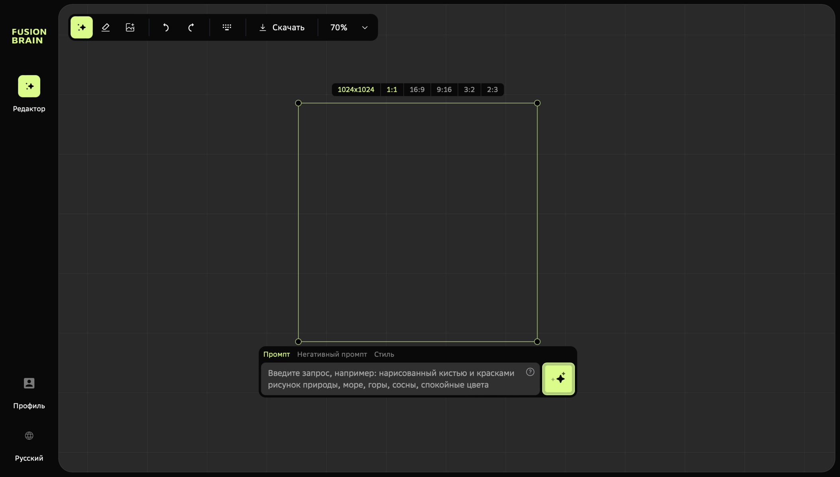Click the Редактор sidebar icon
This screenshot has width=840, height=477.
pyautogui.click(x=29, y=86)
